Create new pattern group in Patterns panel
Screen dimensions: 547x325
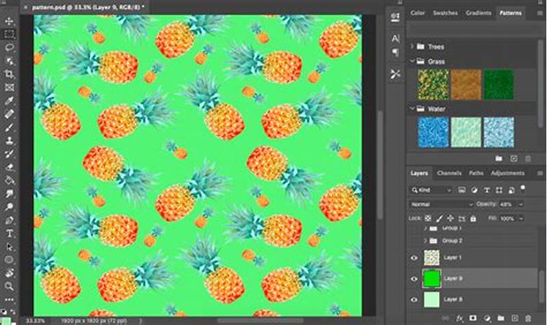(499, 159)
